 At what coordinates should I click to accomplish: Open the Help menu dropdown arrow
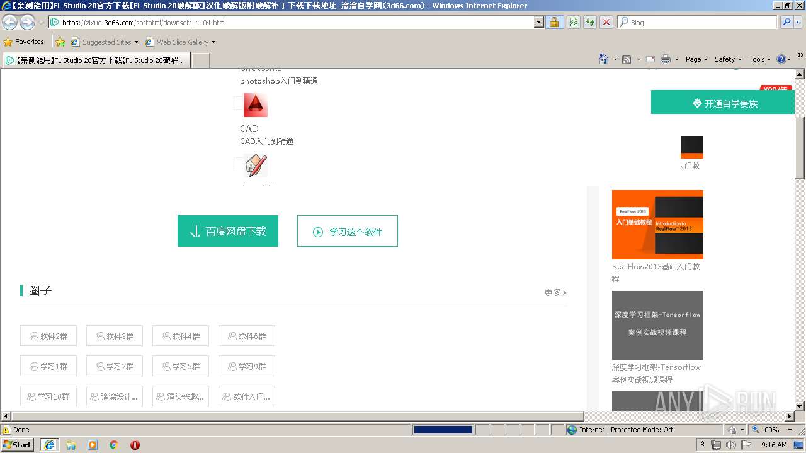pos(790,59)
